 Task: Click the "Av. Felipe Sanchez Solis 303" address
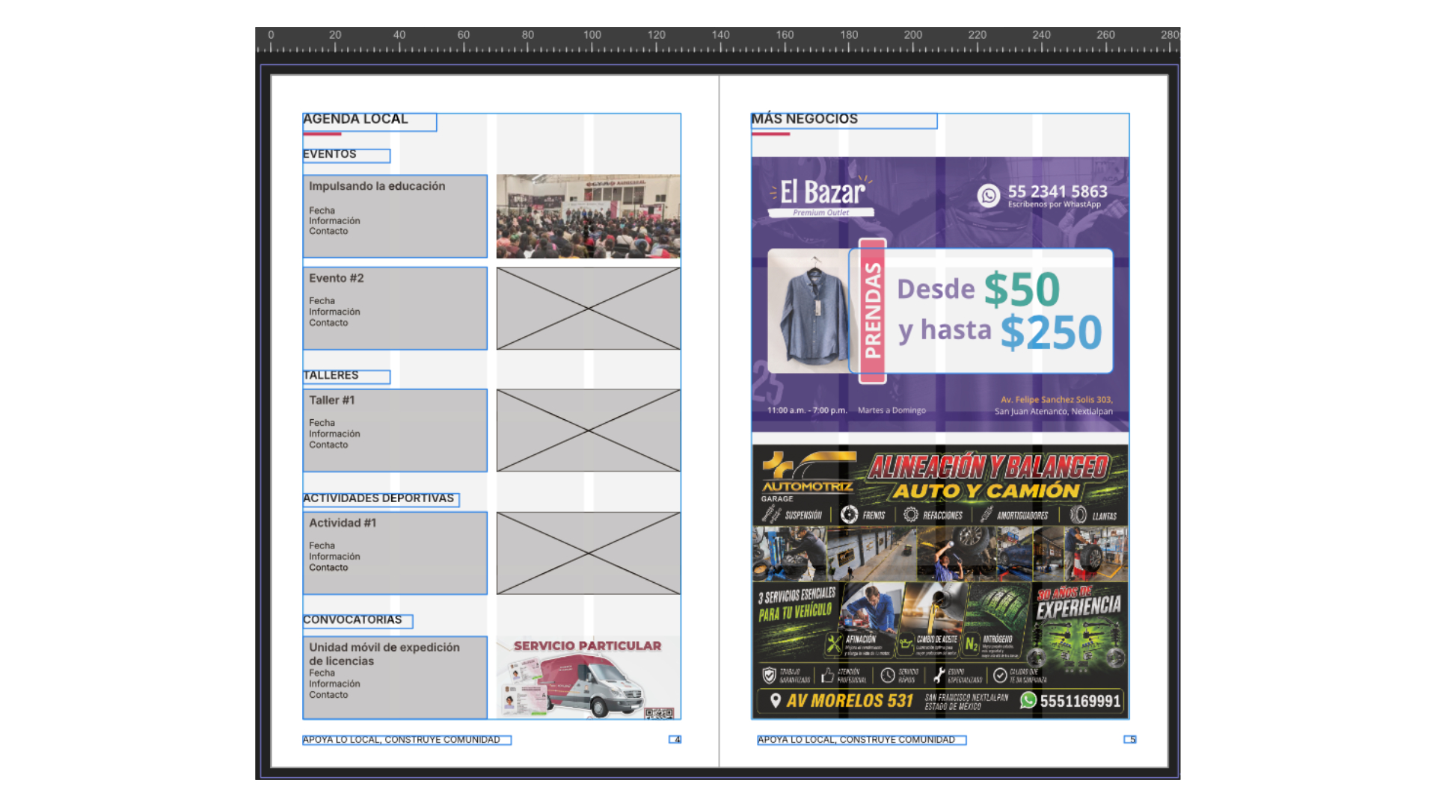pyautogui.click(x=1057, y=400)
